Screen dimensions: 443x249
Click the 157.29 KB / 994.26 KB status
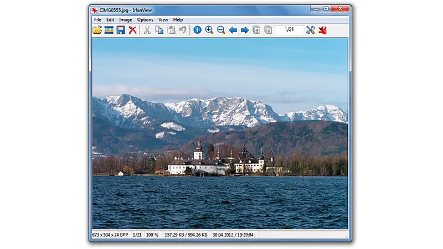click(186, 235)
